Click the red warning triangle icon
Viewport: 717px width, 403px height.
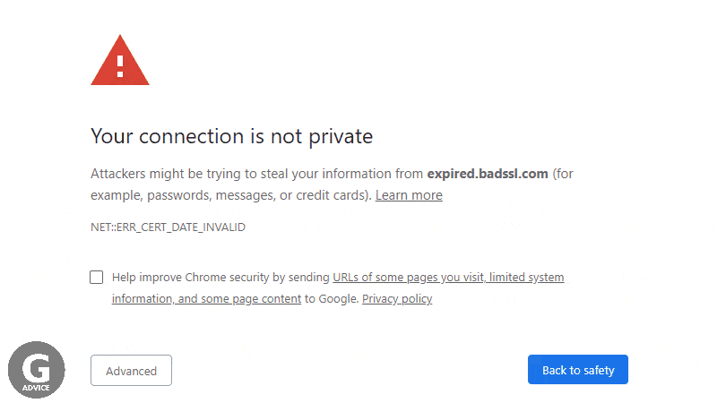120,60
